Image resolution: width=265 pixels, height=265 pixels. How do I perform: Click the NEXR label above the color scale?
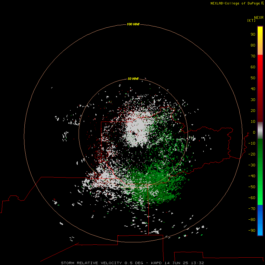259,18
